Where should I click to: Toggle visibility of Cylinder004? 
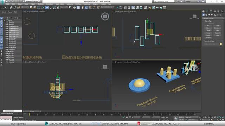point(6,39)
